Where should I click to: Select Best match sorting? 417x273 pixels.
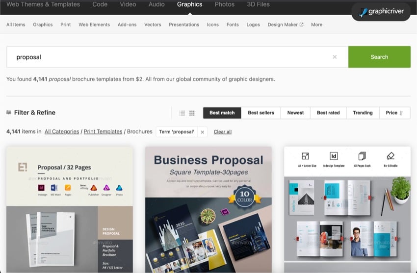tap(222, 113)
